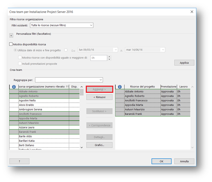Open help with the ? button
212x182 pixels.
click(19, 161)
